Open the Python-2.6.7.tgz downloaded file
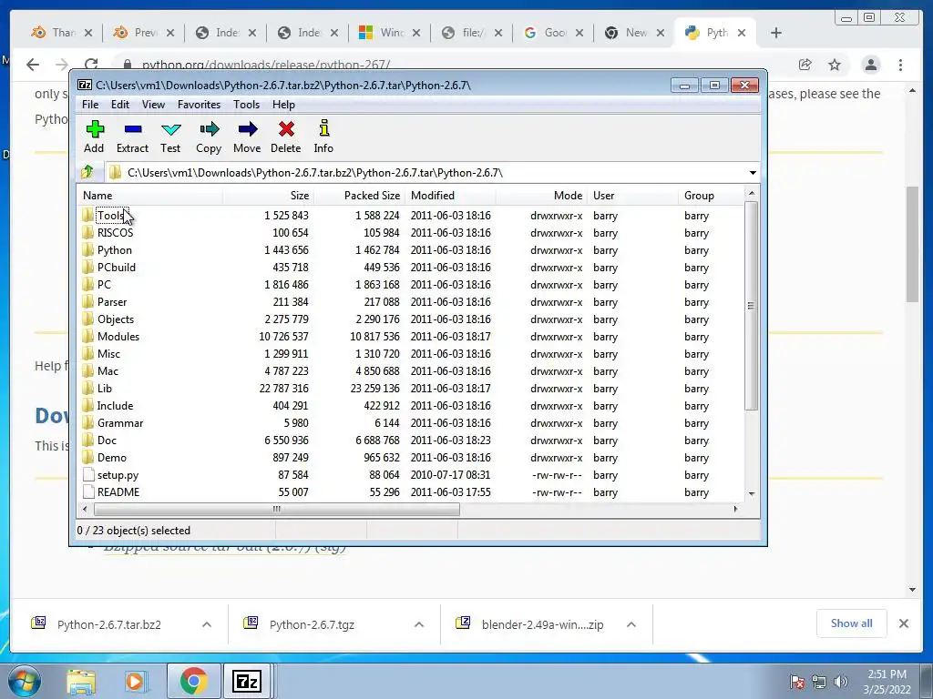 point(312,624)
